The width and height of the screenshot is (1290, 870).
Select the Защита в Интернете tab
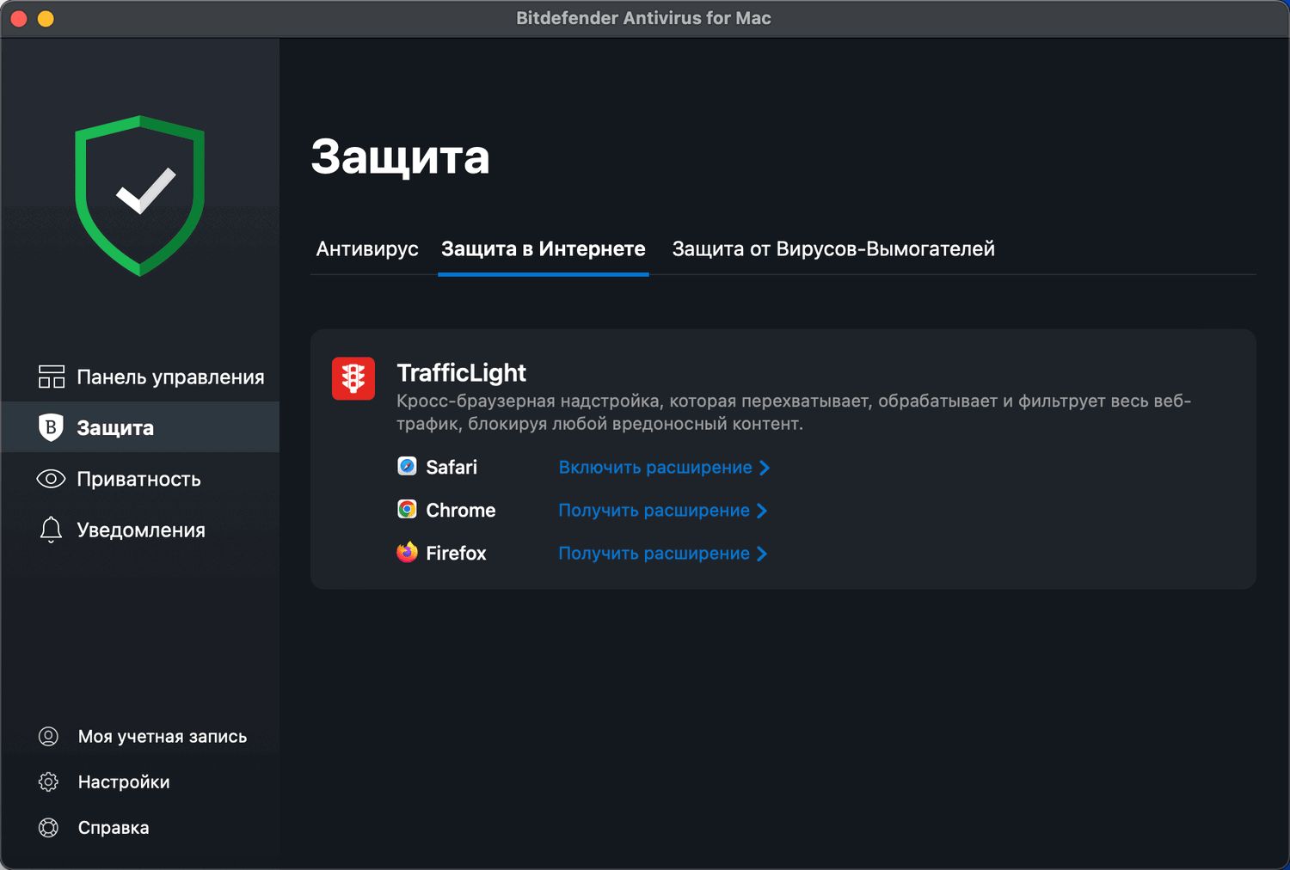click(x=544, y=249)
